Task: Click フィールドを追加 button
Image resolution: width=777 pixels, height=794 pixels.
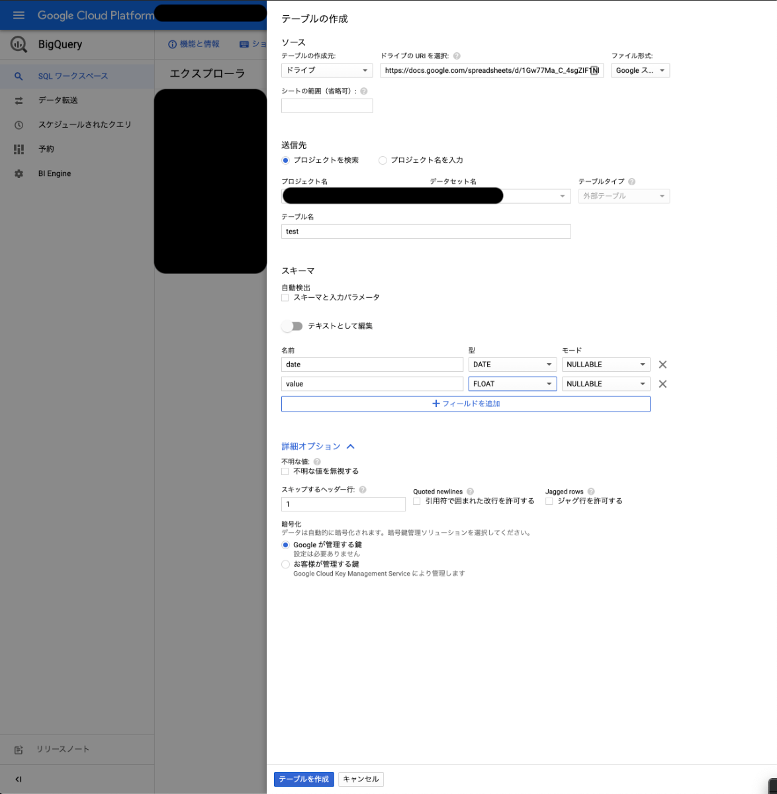Action: 465,404
